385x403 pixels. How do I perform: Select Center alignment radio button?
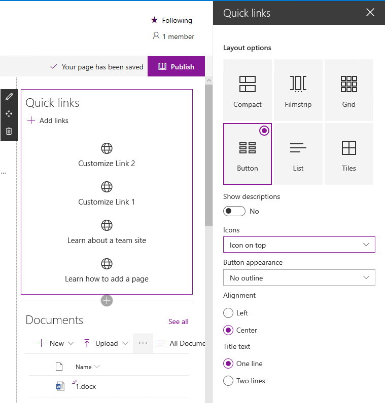228,330
